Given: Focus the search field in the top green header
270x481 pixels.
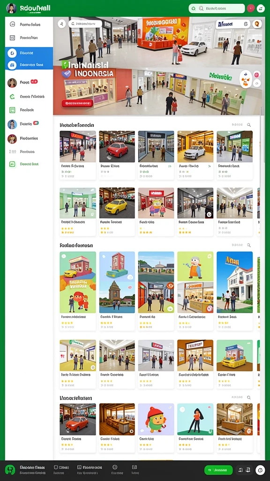Looking at the screenshot, I should point(217,8).
